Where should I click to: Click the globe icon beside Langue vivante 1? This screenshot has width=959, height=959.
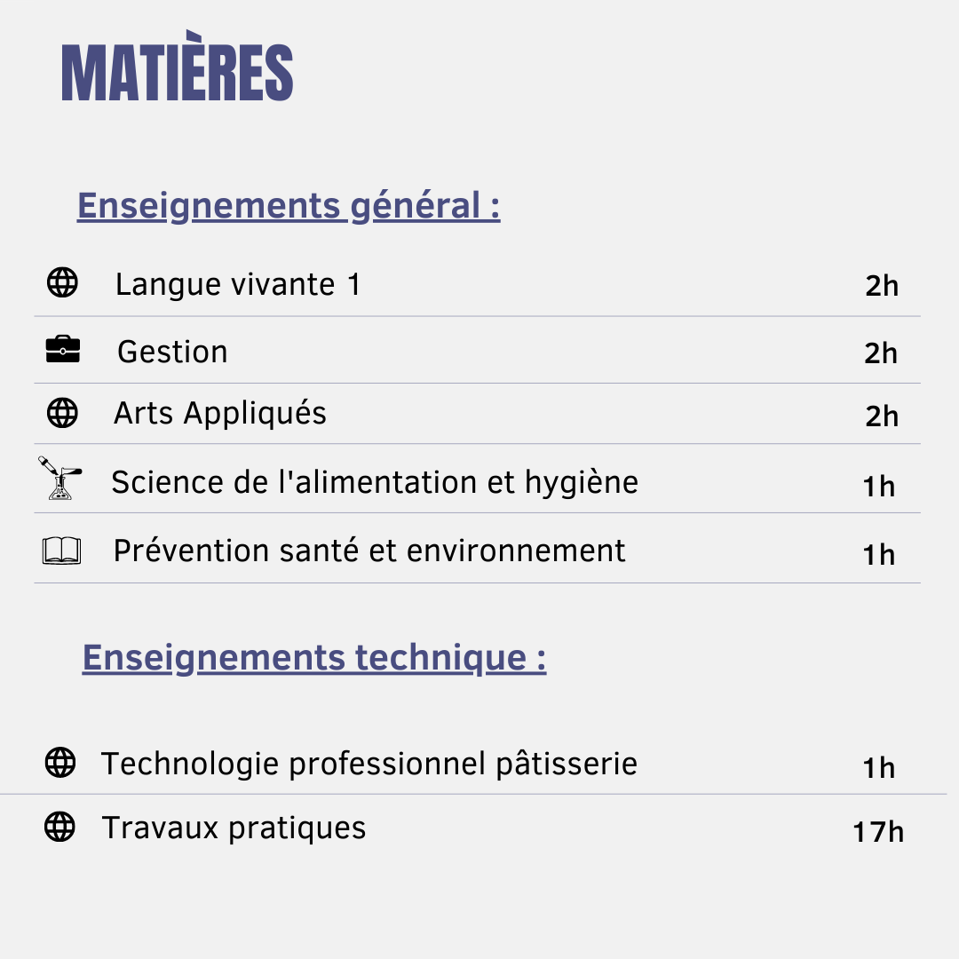coord(62,282)
